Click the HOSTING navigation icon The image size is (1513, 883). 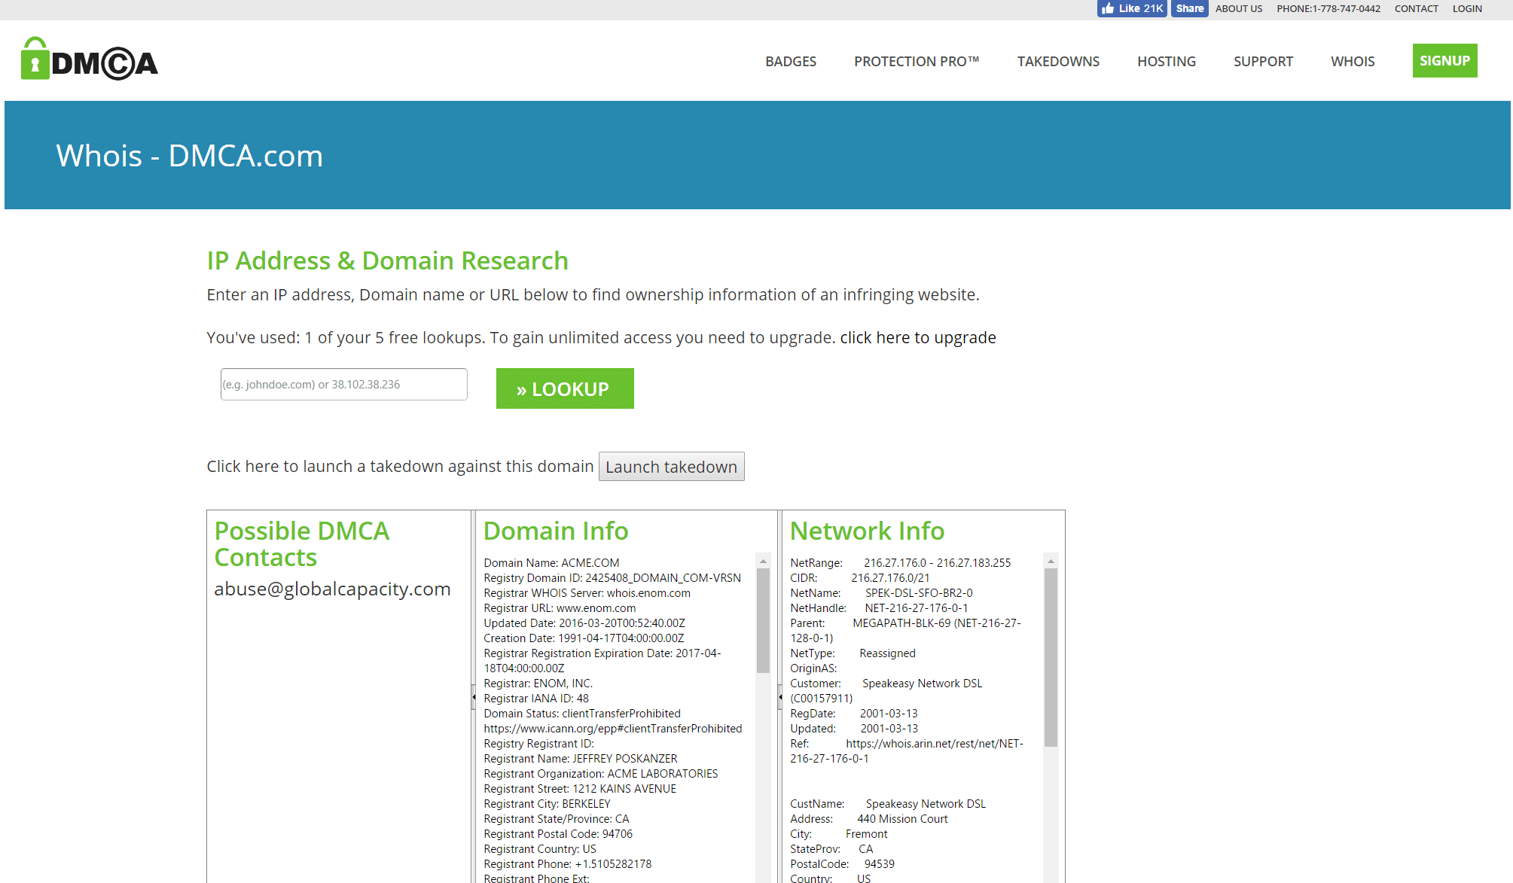tap(1167, 60)
